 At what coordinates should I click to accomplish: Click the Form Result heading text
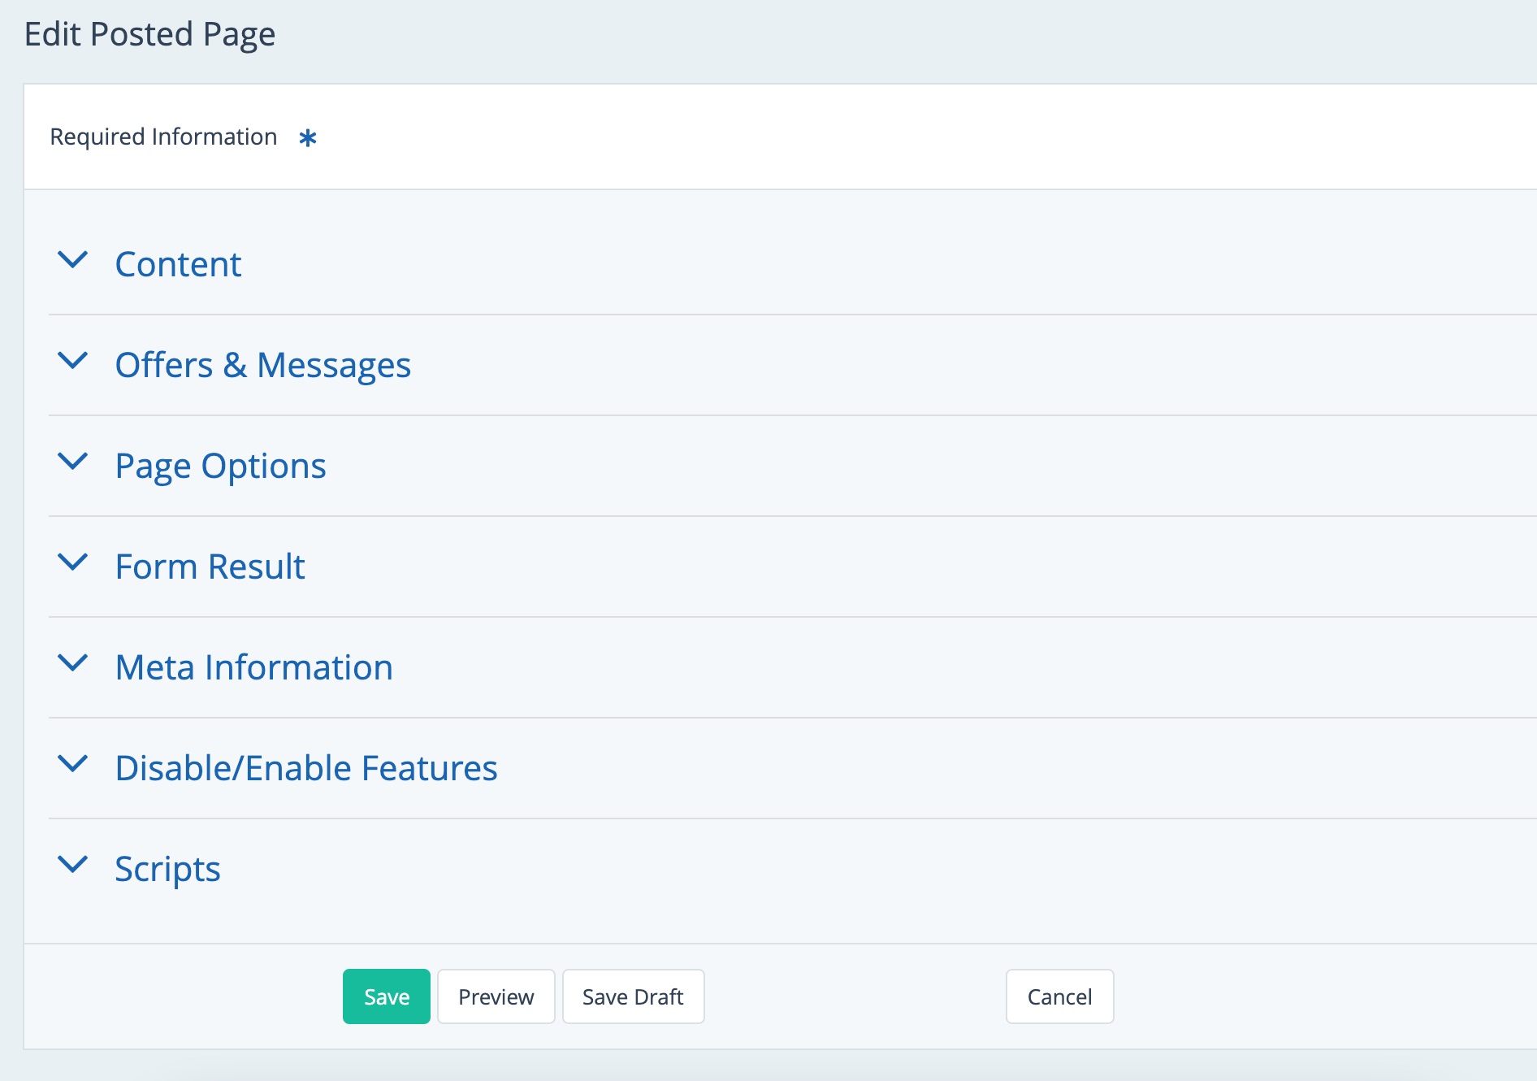click(x=210, y=567)
